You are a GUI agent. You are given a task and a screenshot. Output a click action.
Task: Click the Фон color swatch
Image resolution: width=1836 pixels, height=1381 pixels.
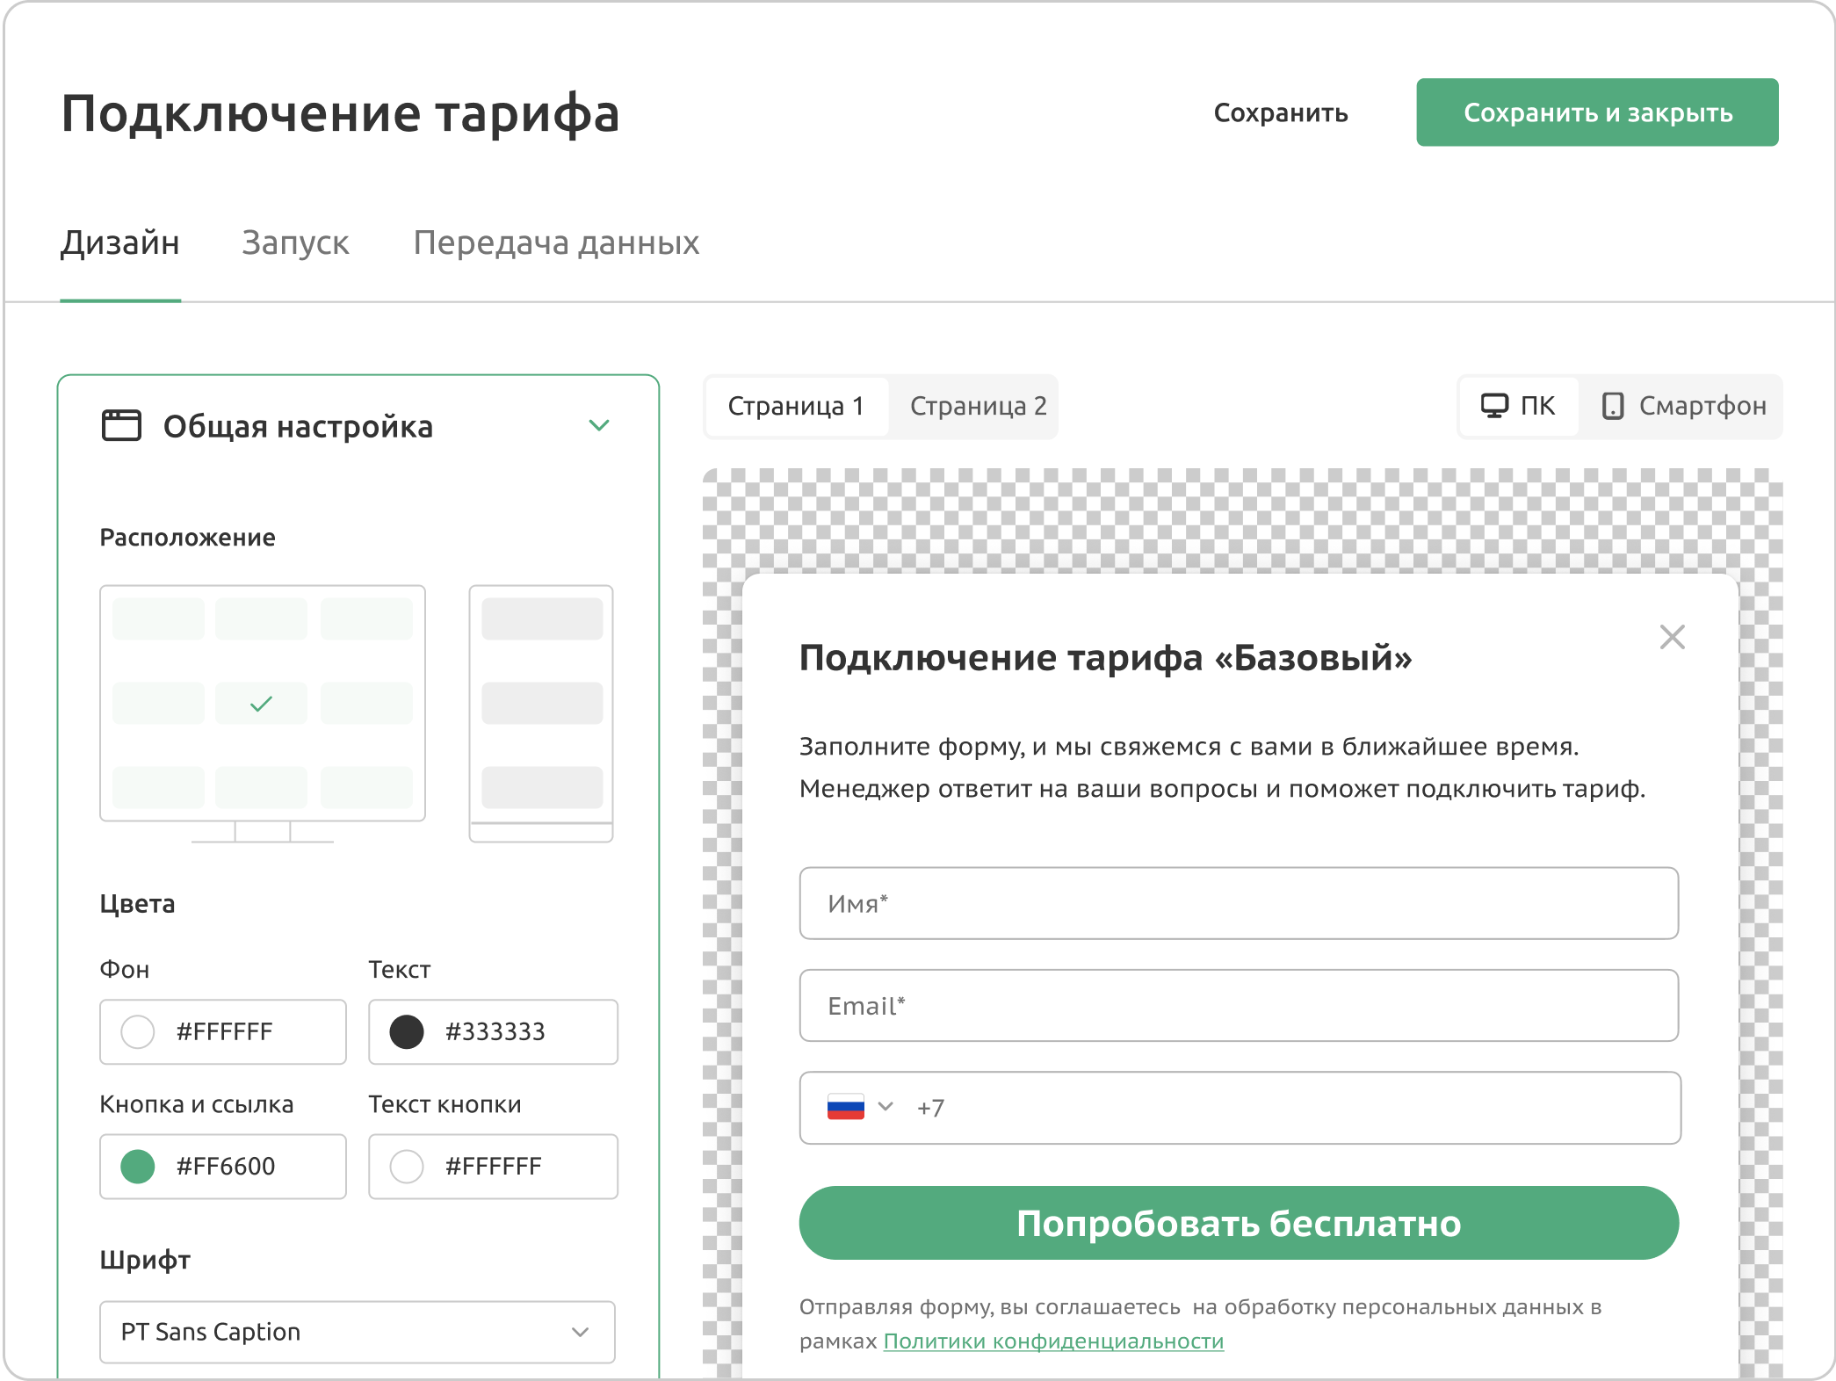pyautogui.click(x=138, y=1031)
